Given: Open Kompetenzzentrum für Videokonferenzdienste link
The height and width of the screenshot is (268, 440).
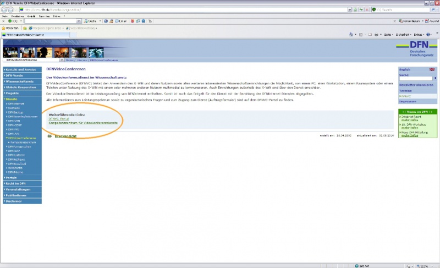Looking at the screenshot, I should click(x=83, y=123).
